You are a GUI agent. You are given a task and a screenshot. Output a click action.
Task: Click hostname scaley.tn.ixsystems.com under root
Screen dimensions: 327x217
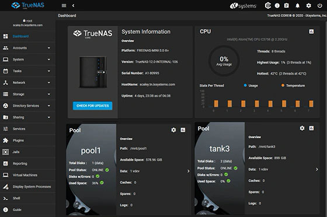tap(27, 25)
